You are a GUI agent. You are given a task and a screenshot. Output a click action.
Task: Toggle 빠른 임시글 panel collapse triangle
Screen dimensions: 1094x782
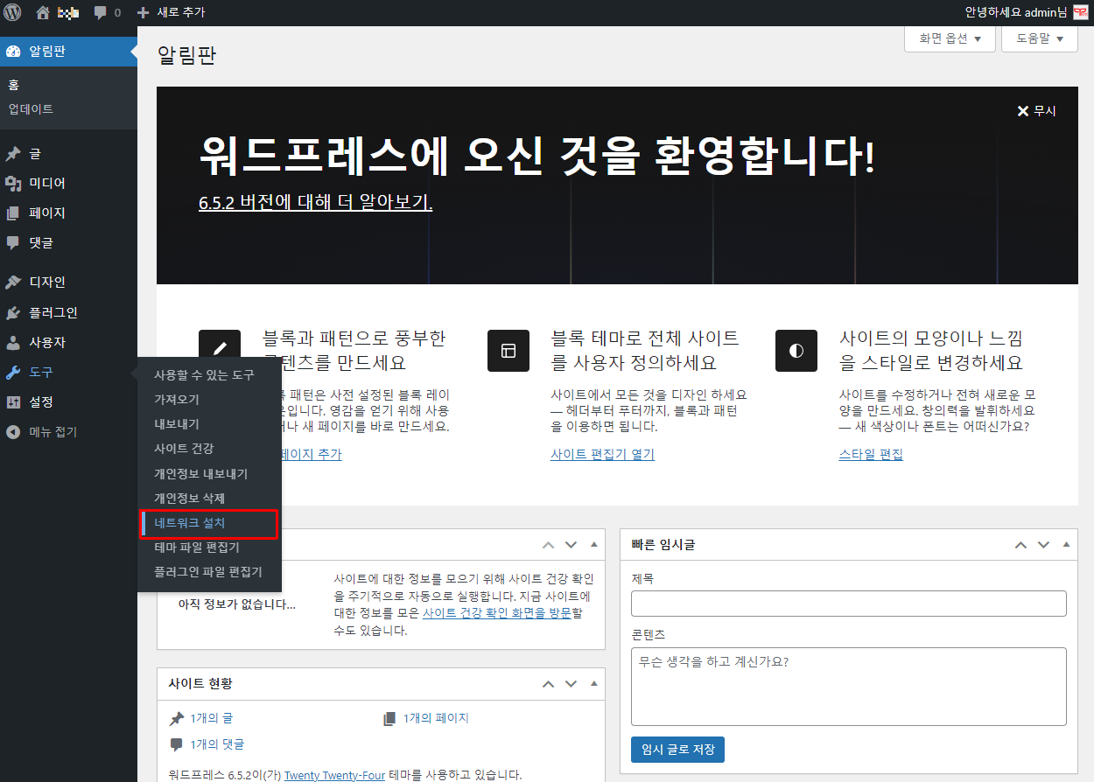tap(1066, 544)
